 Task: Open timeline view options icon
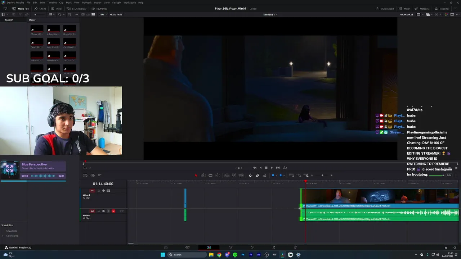(85, 176)
